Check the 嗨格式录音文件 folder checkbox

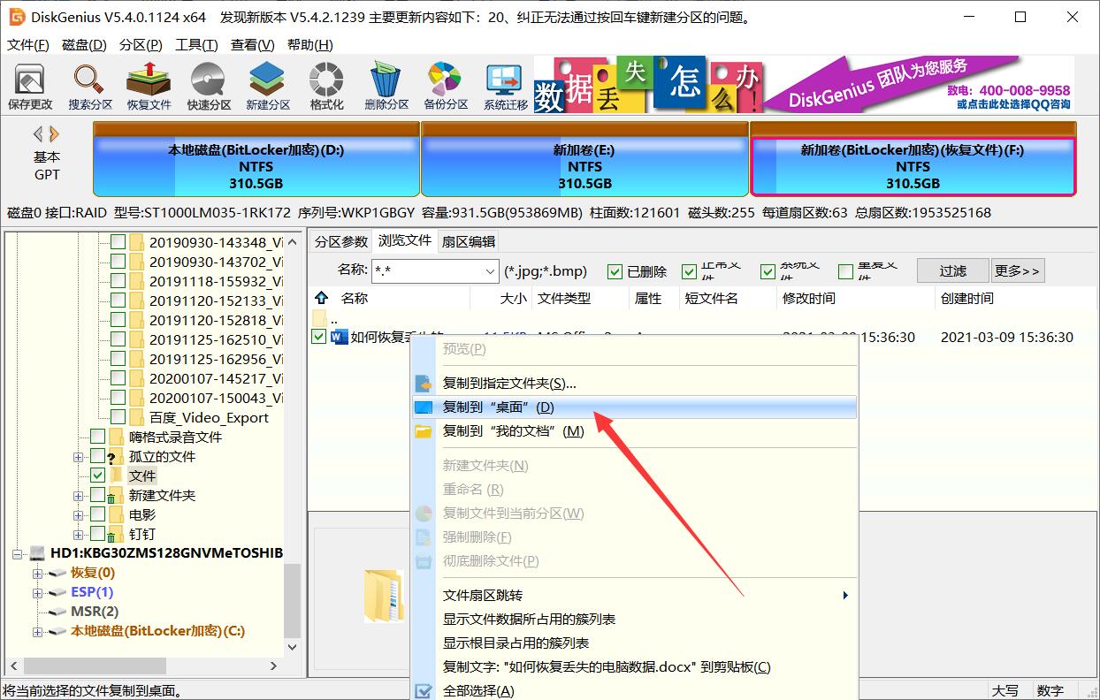98,437
